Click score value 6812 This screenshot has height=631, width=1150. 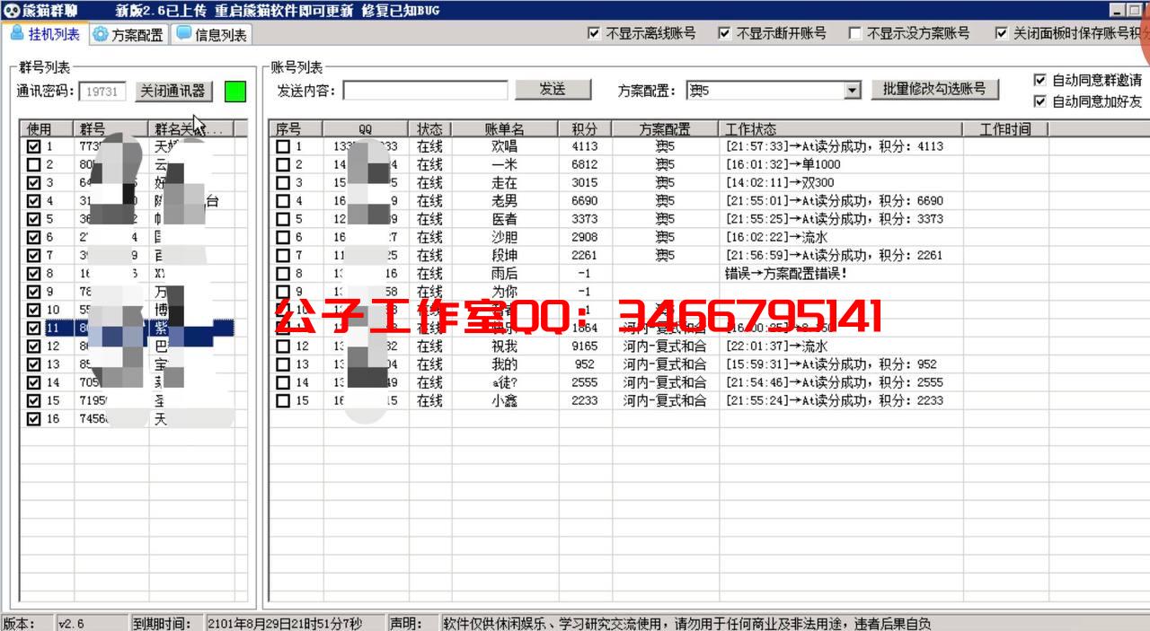click(x=584, y=164)
